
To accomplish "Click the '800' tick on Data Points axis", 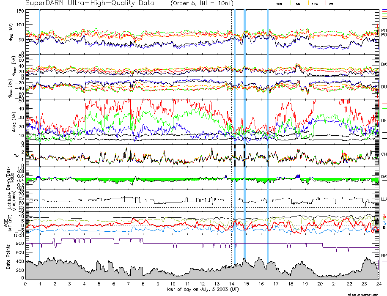I will 20,244.
